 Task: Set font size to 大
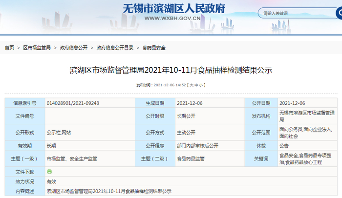pos(192,85)
